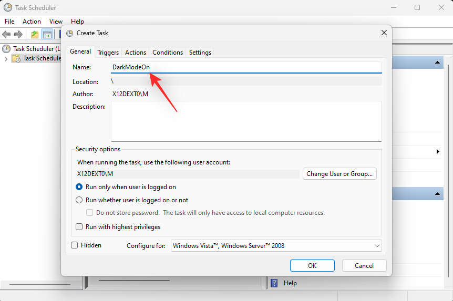The height and width of the screenshot is (301, 453).
Task: Click the Back arrow toolbar icon
Action: 6,35
